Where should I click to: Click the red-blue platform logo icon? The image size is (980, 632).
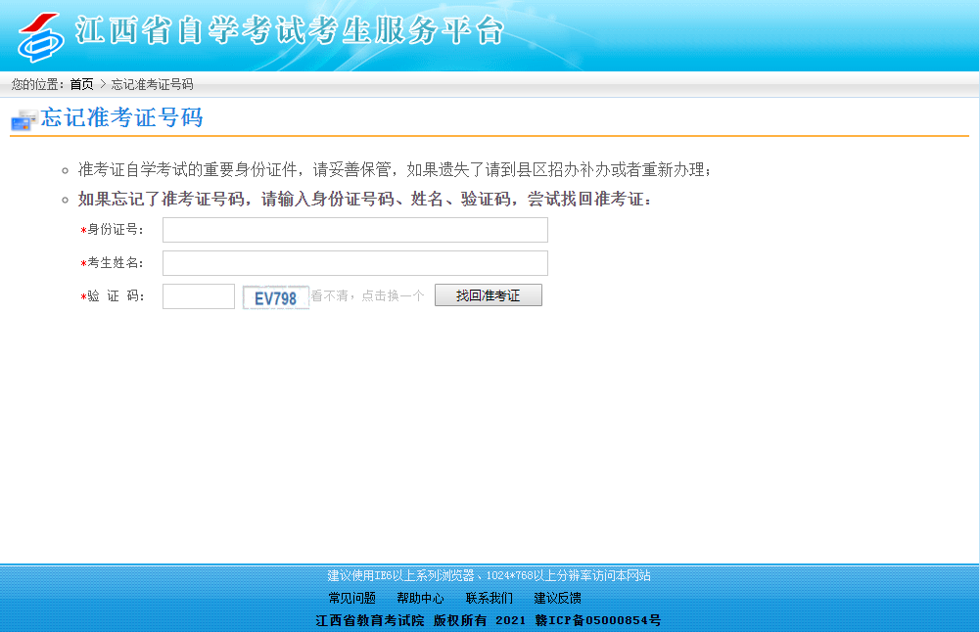tap(41, 36)
